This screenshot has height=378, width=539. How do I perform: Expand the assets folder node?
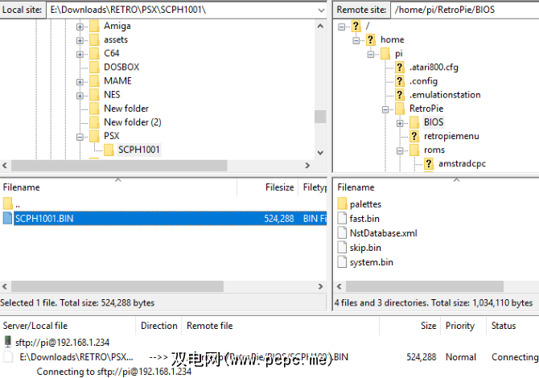[80, 40]
